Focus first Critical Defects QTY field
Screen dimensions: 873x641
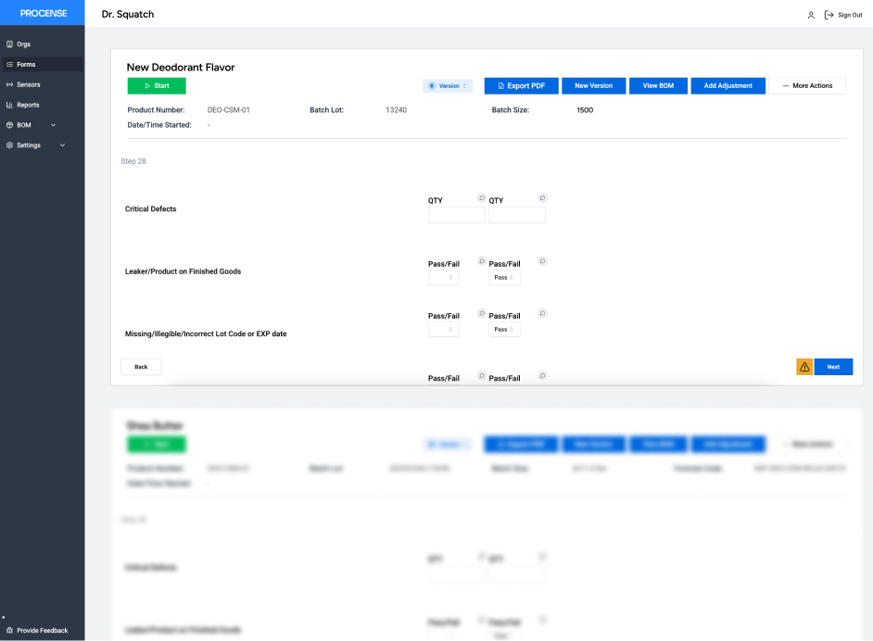[x=456, y=215]
